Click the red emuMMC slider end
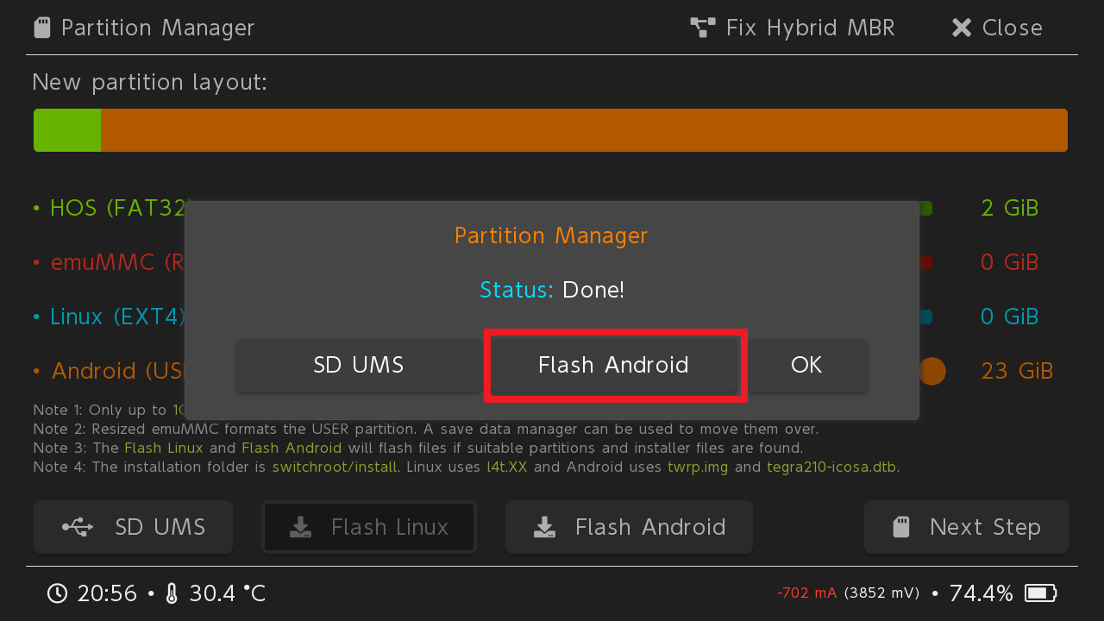 click(x=925, y=262)
